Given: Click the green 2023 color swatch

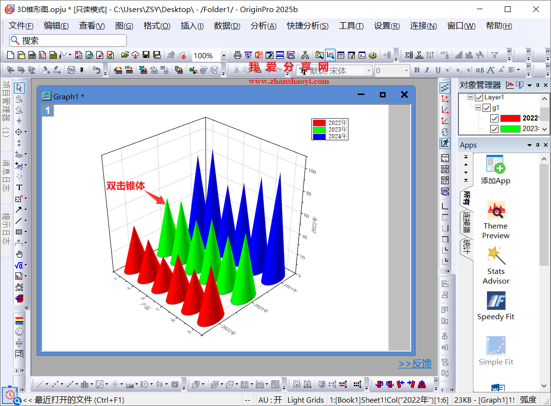Looking at the screenshot, I should [510, 129].
